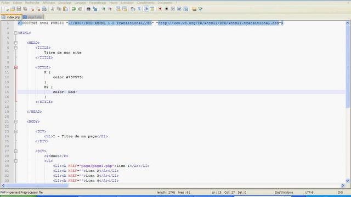Click the Dos\Windows line ending status

tap(284, 192)
